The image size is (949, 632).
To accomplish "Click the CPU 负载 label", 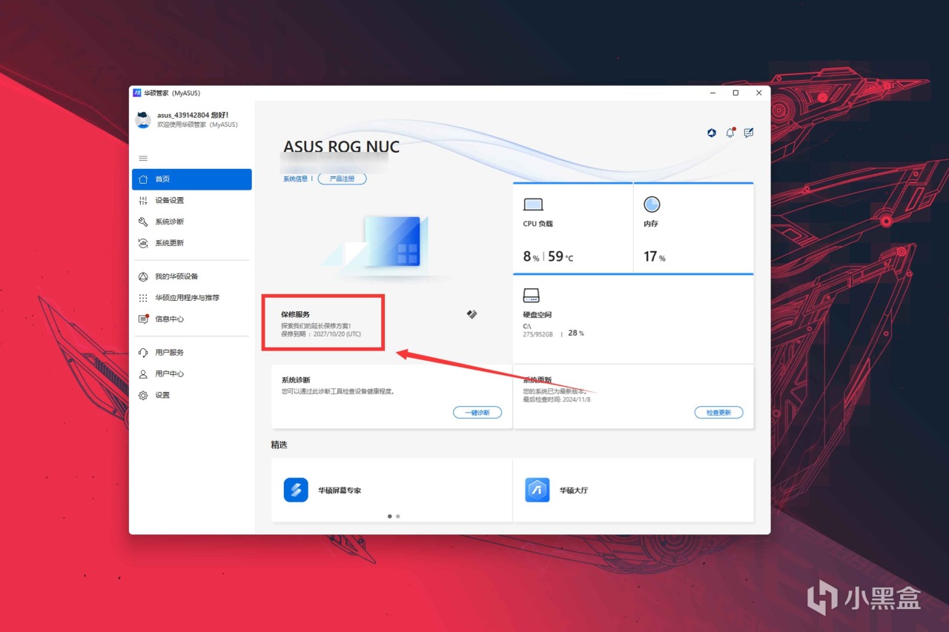I will click(x=538, y=224).
